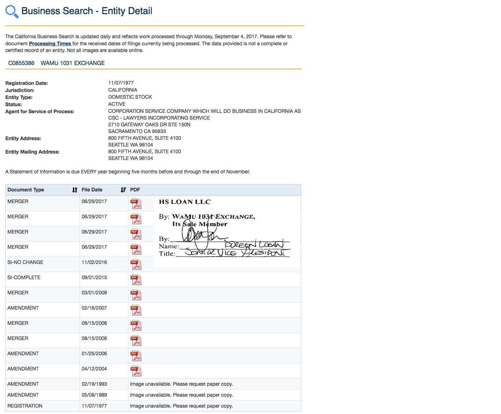This screenshot has width=501, height=414.
Task: Click Image unavailable text in the 05/08/1989 row
Action: point(181,395)
